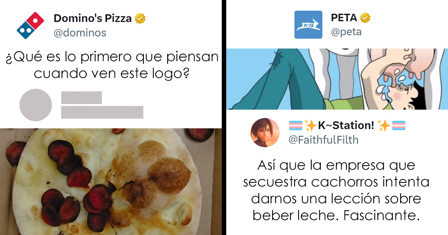The image size is (448, 235).
Task: Open the @dominos handle
Action: (80, 33)
